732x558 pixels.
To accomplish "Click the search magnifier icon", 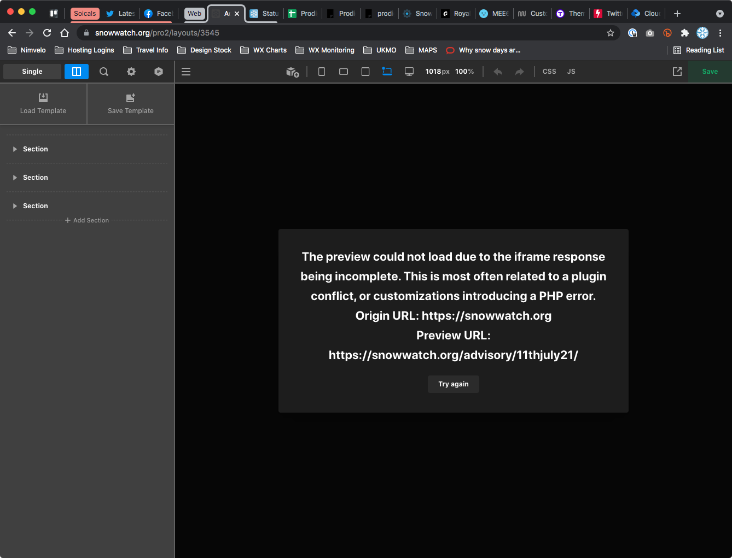I will click(x=104, y=72).
